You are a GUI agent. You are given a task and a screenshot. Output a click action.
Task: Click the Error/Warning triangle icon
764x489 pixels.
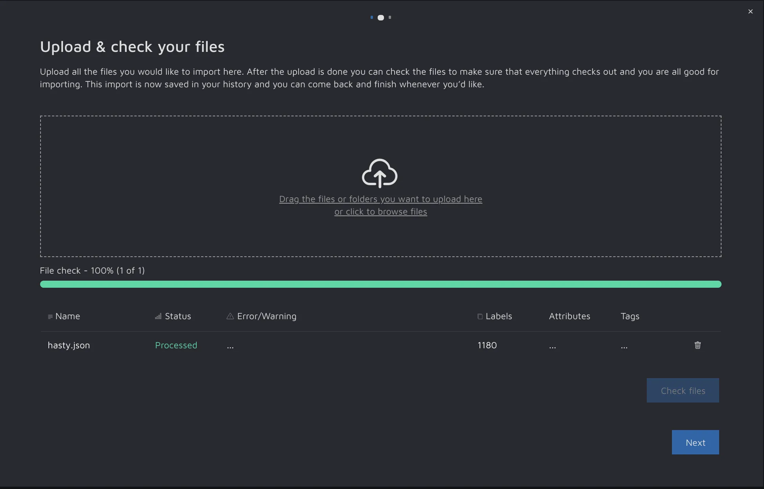(230, 316)
